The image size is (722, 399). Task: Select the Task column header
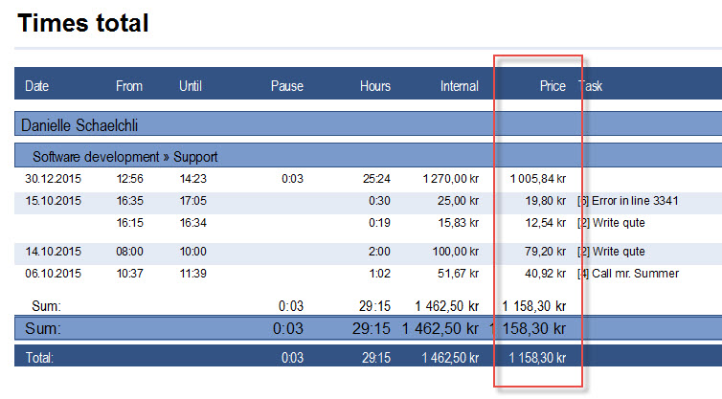[x=591, y=86]
